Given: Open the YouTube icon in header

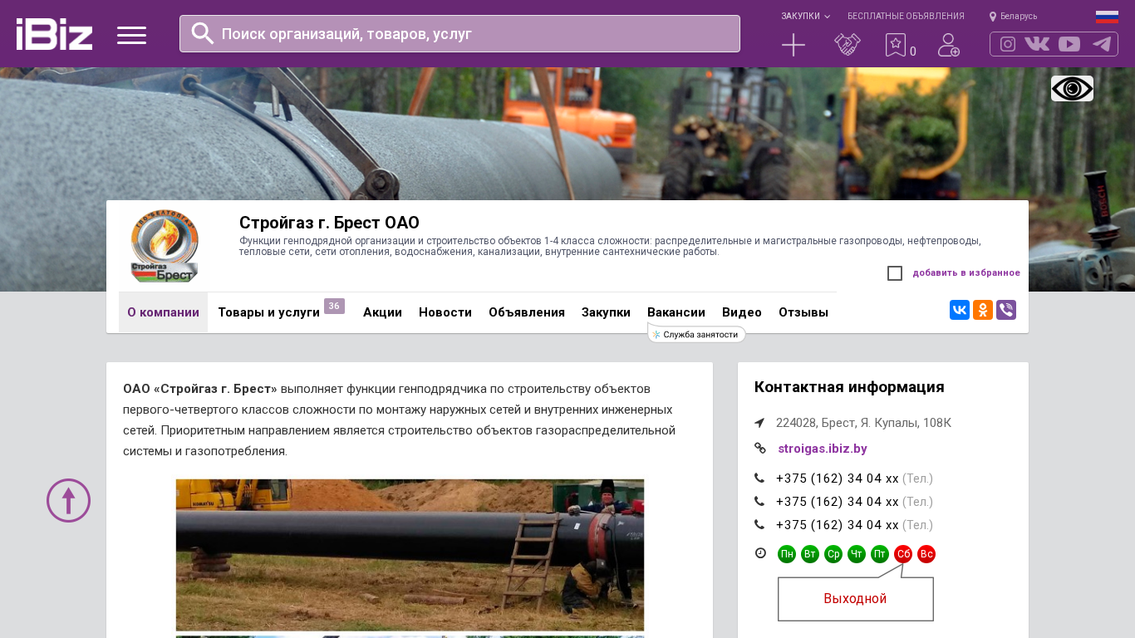Looking at the screenshot, I should [x=1069, y=44].
